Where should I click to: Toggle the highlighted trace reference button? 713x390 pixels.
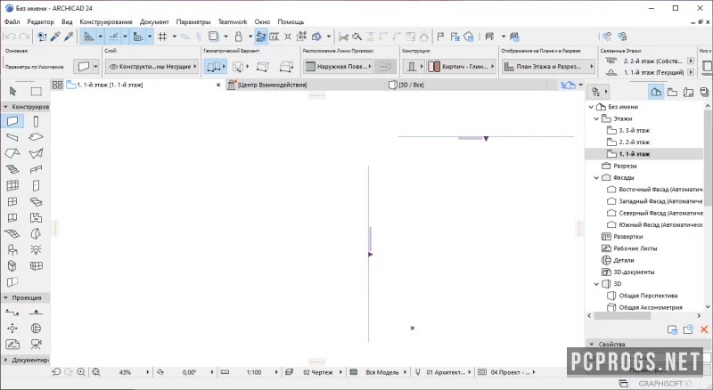(x=261, y=37)
